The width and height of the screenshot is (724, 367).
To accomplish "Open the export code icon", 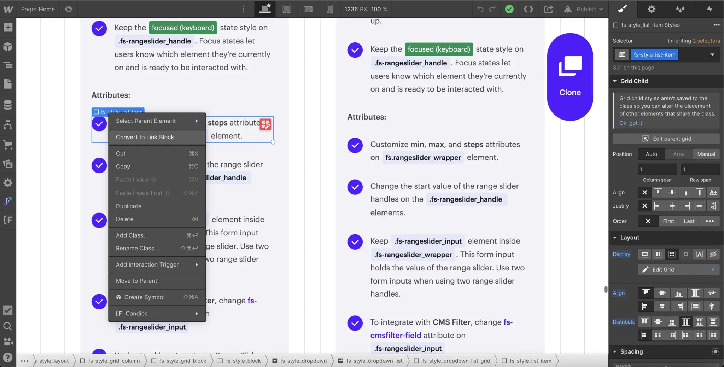I will (529, 9).
